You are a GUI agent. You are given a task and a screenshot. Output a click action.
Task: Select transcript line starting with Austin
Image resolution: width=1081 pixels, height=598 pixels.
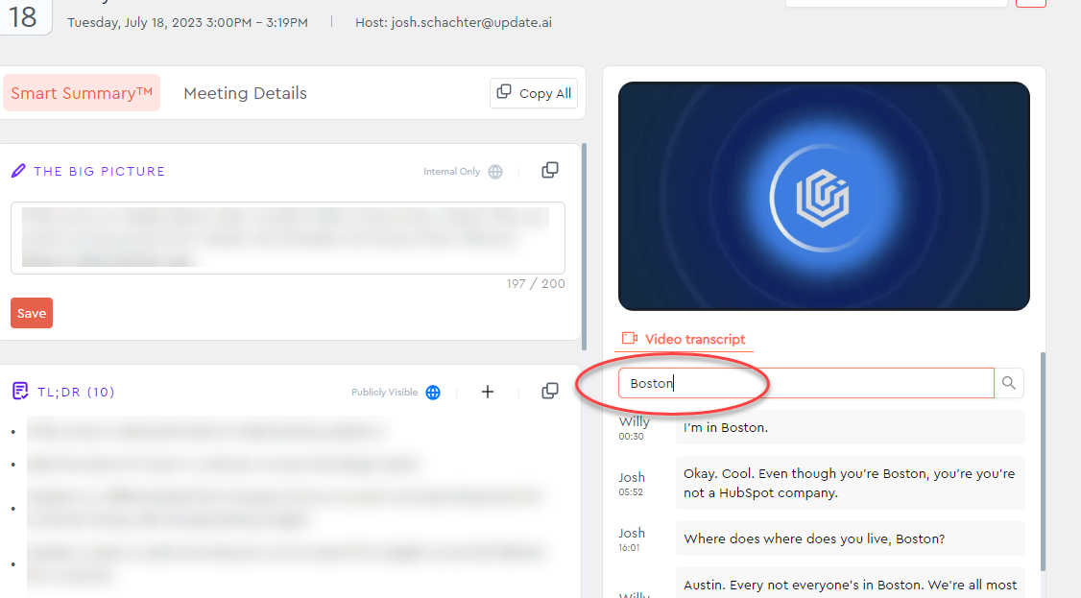[850, 583]
